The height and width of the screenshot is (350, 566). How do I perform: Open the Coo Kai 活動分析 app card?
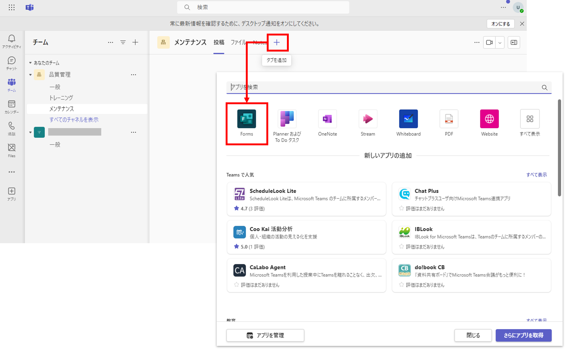pyautogui.click(x=306, y=237)
